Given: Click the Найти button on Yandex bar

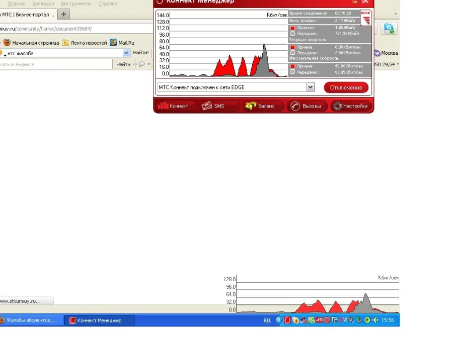Looking at the screenshot, I should tap(123, 64).
